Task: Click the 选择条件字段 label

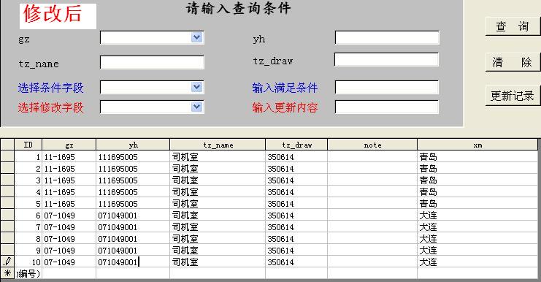Action: coord(50,88)
